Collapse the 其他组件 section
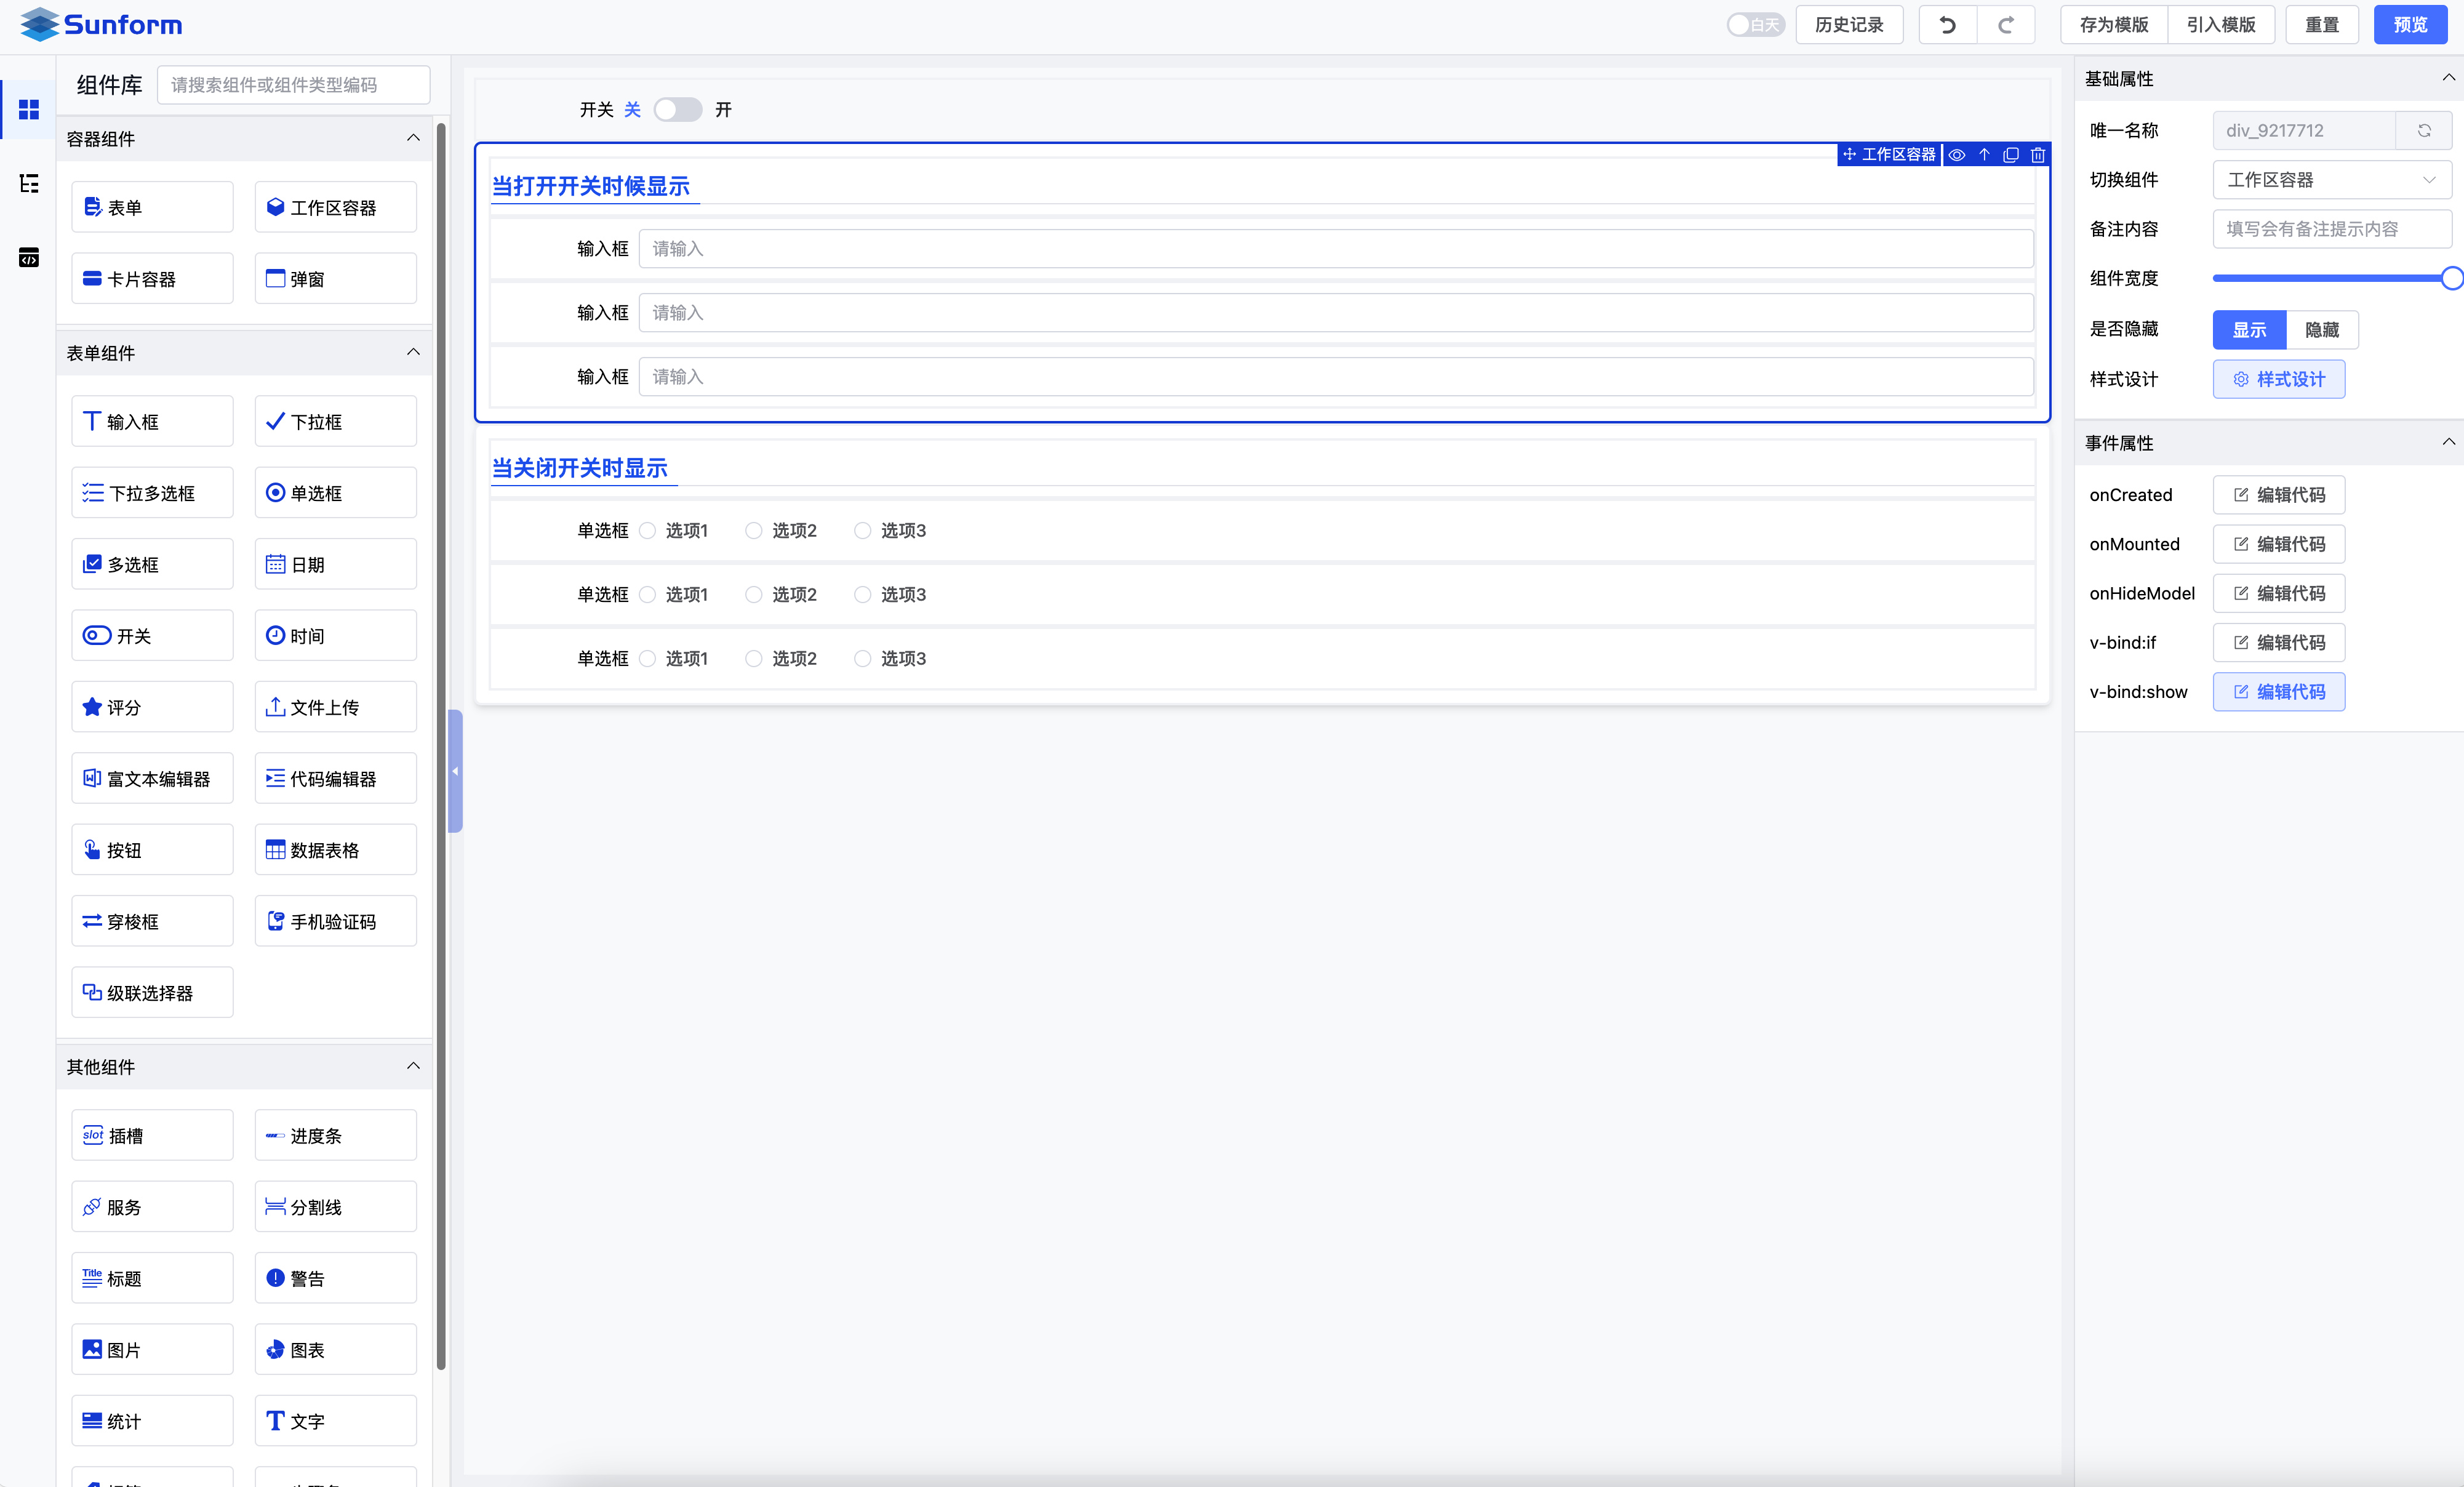The height and width of the screenshot is (1487, 2464). [413, 1066]
